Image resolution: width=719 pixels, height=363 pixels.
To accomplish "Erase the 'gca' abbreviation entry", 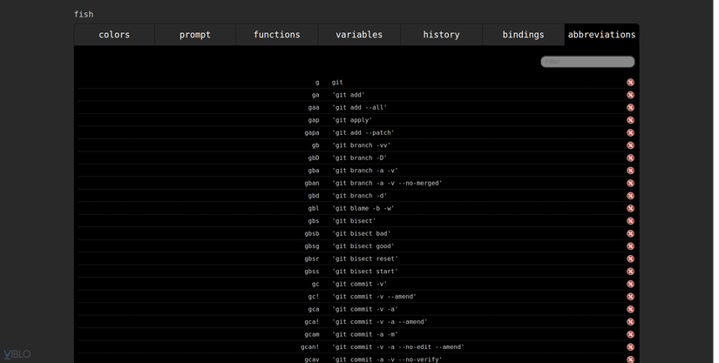I will pos(630,309).
